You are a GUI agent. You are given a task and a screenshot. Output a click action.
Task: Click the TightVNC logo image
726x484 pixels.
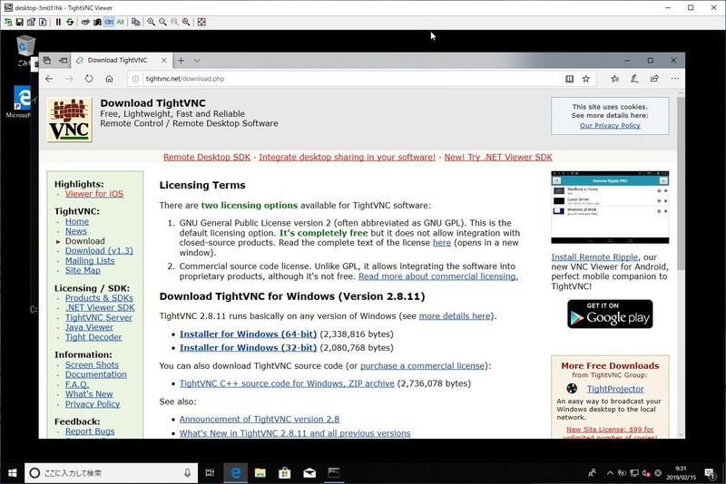click(70, 120)
